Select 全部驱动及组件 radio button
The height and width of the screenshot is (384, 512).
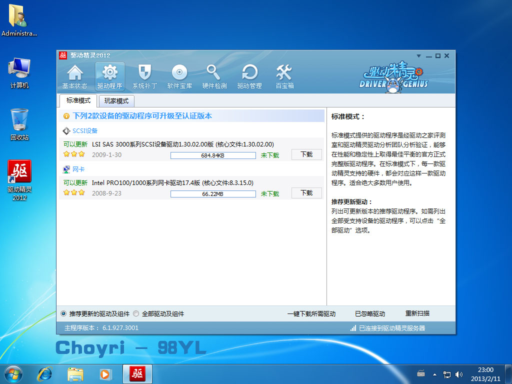point(136,314)
